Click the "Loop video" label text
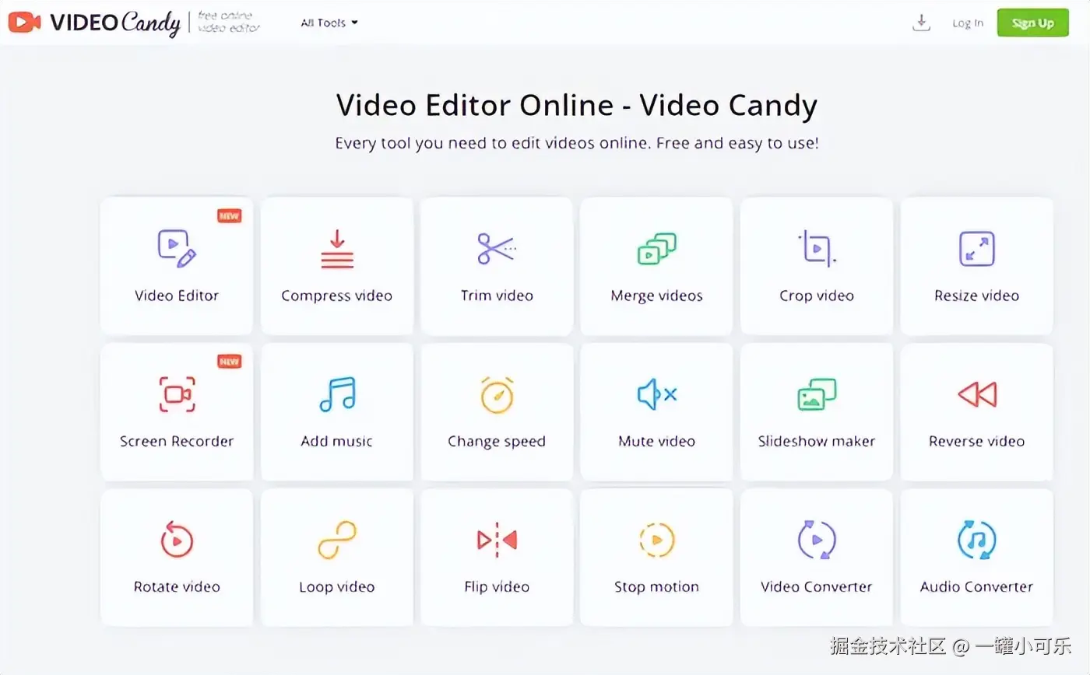1090x675 pixels. 337,587
